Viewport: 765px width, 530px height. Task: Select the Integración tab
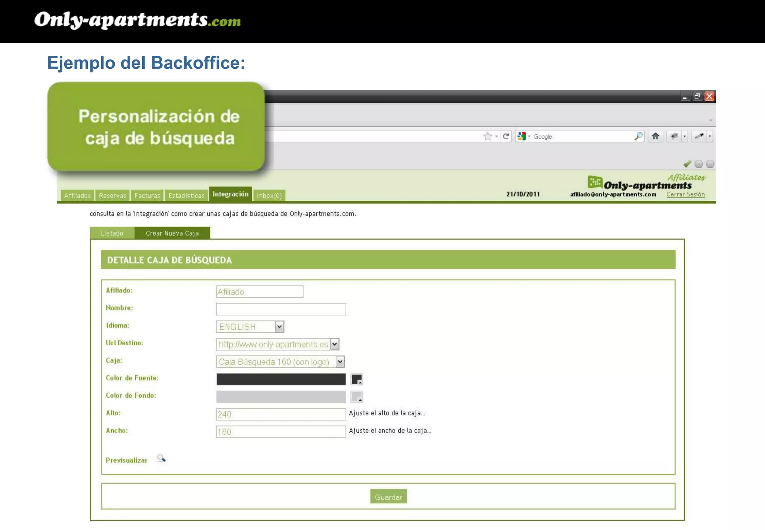[230, 194]
